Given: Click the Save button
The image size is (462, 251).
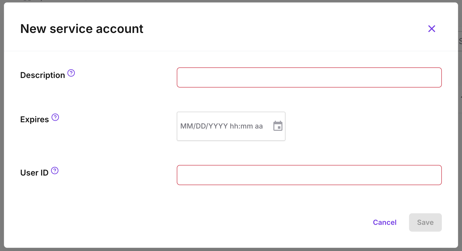Looking at the screenshot, I should tap(425, 222).
